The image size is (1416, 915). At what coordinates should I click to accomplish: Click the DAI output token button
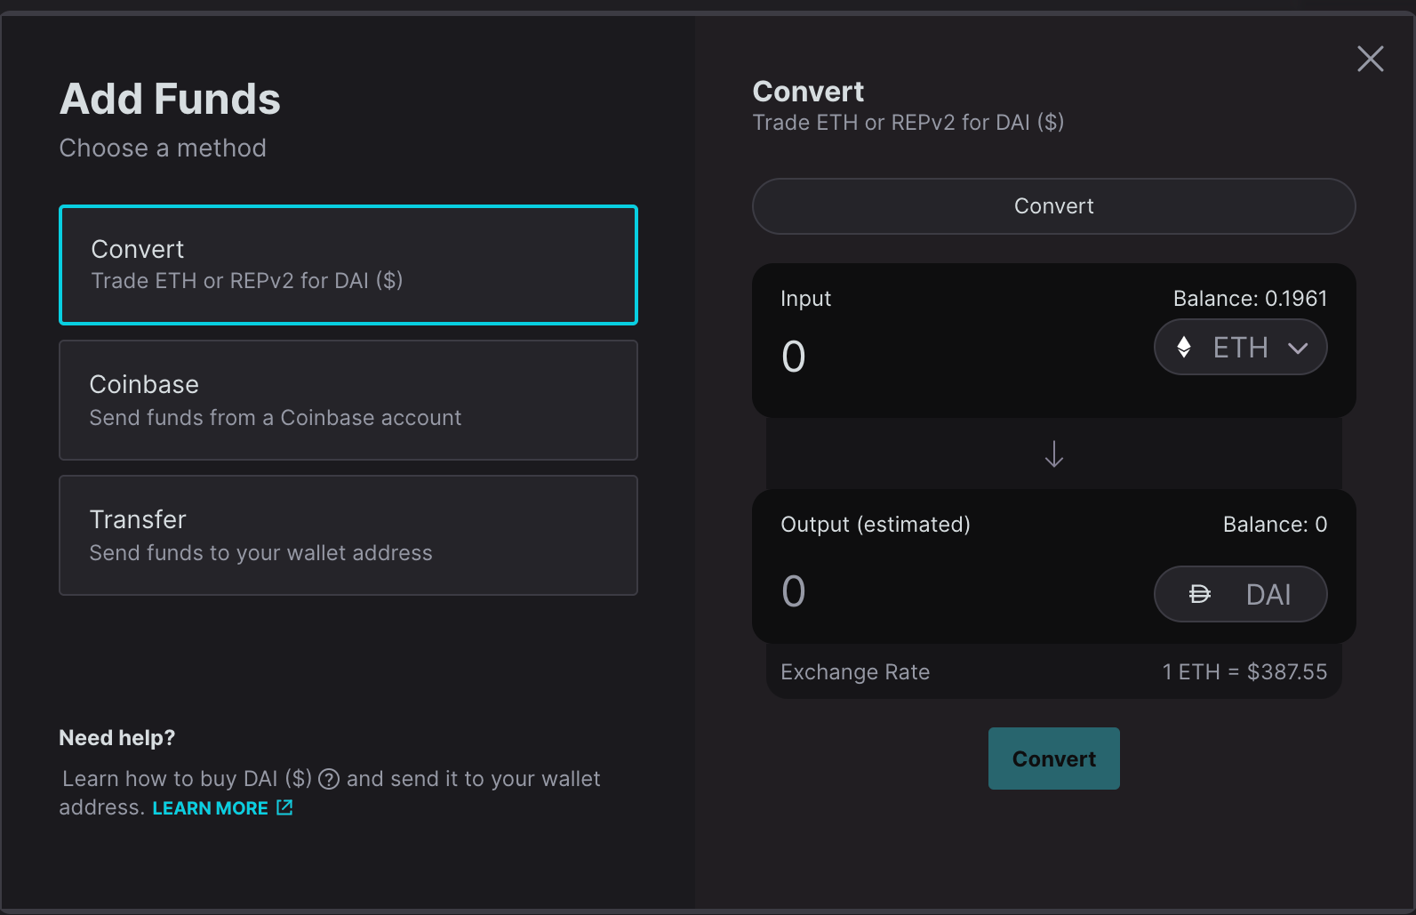point(1240,594)
